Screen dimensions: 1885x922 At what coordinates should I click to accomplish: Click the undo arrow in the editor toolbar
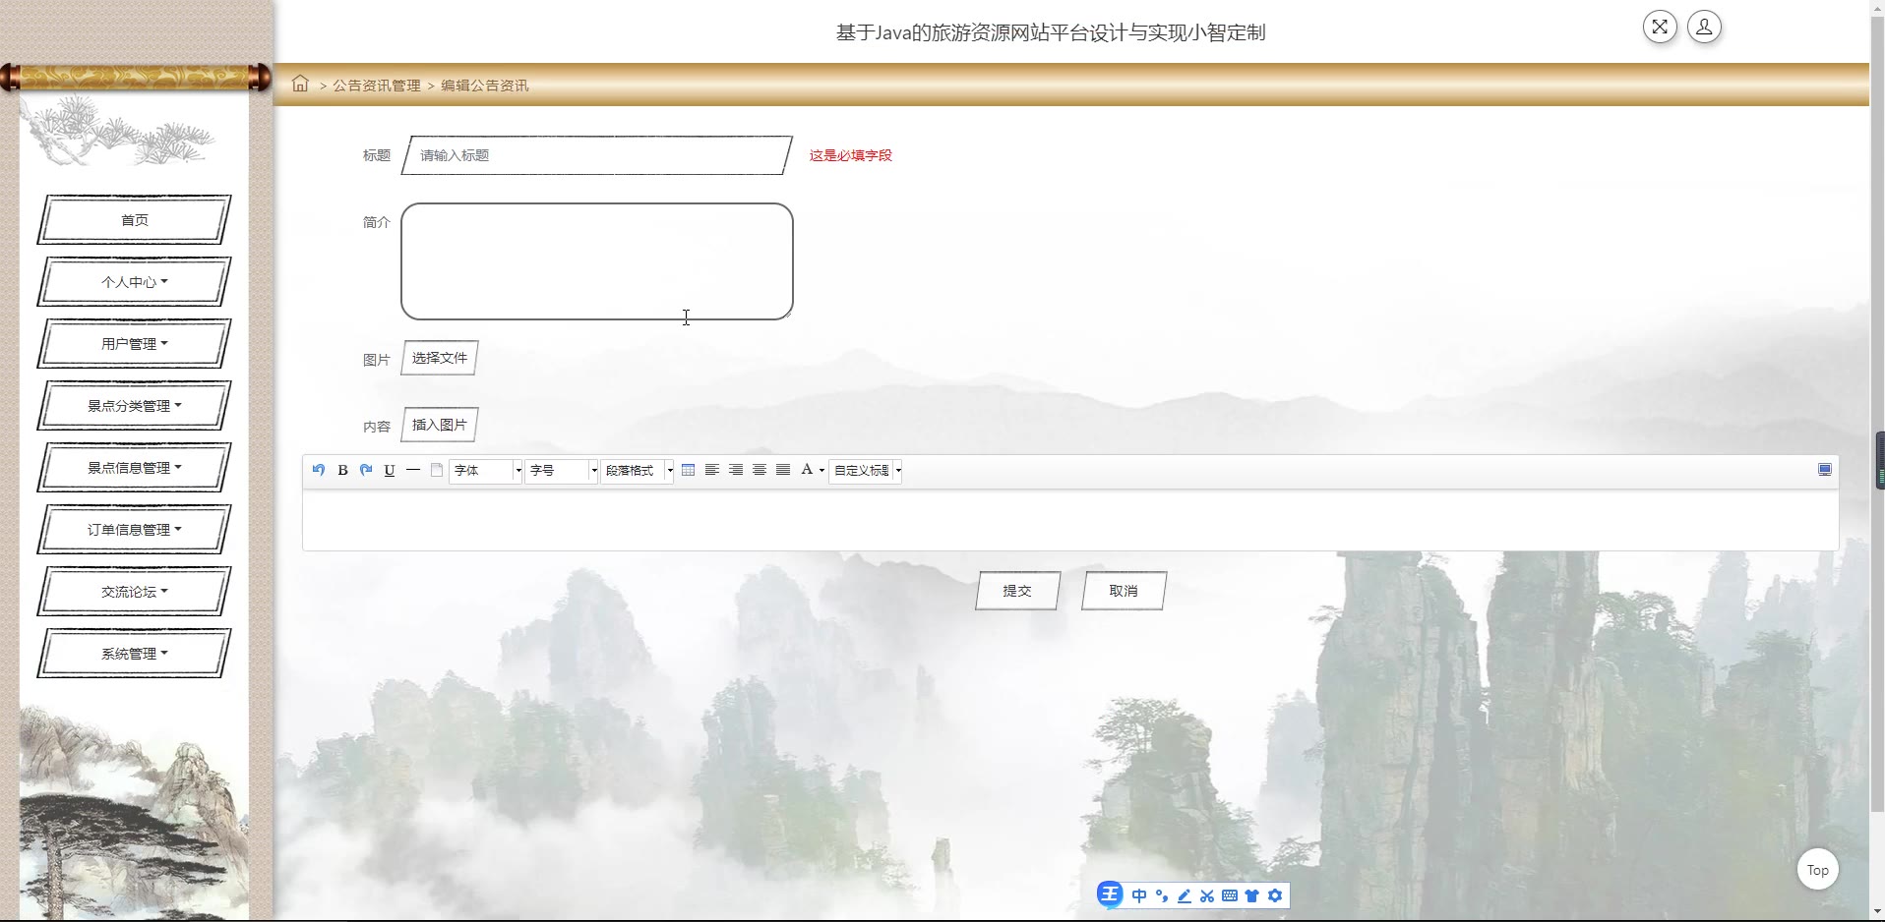point(318,470)
